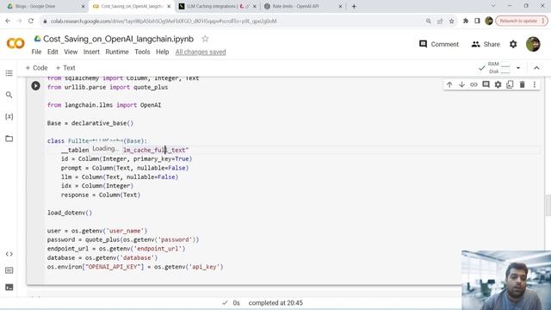
Task: Open the Edit menu
Action: tap(53, 52)
